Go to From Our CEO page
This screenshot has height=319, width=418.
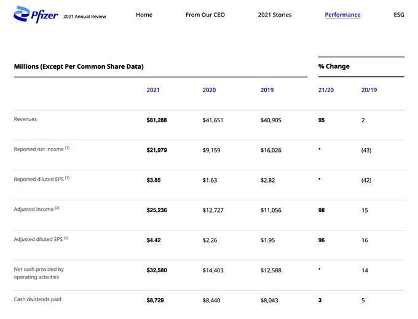(x=205, y=15)
